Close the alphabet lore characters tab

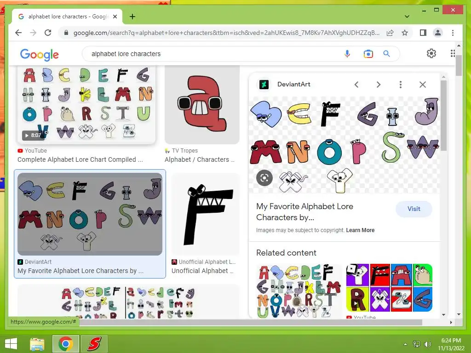coord(115,17)
